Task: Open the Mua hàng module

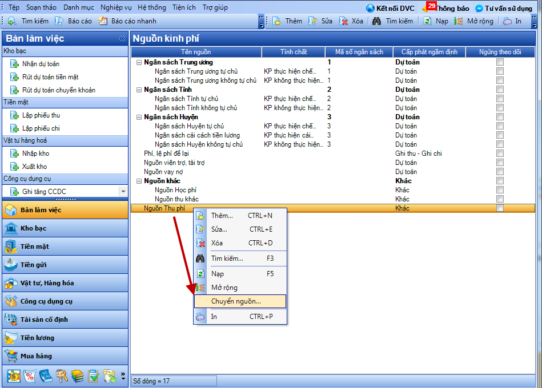Action: tap(65, 356)
